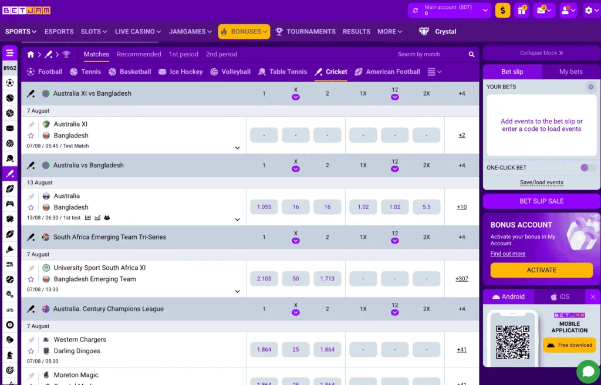Click the Save/load events link
This screenshot has width=601, height=385.
tap(542, 183)
